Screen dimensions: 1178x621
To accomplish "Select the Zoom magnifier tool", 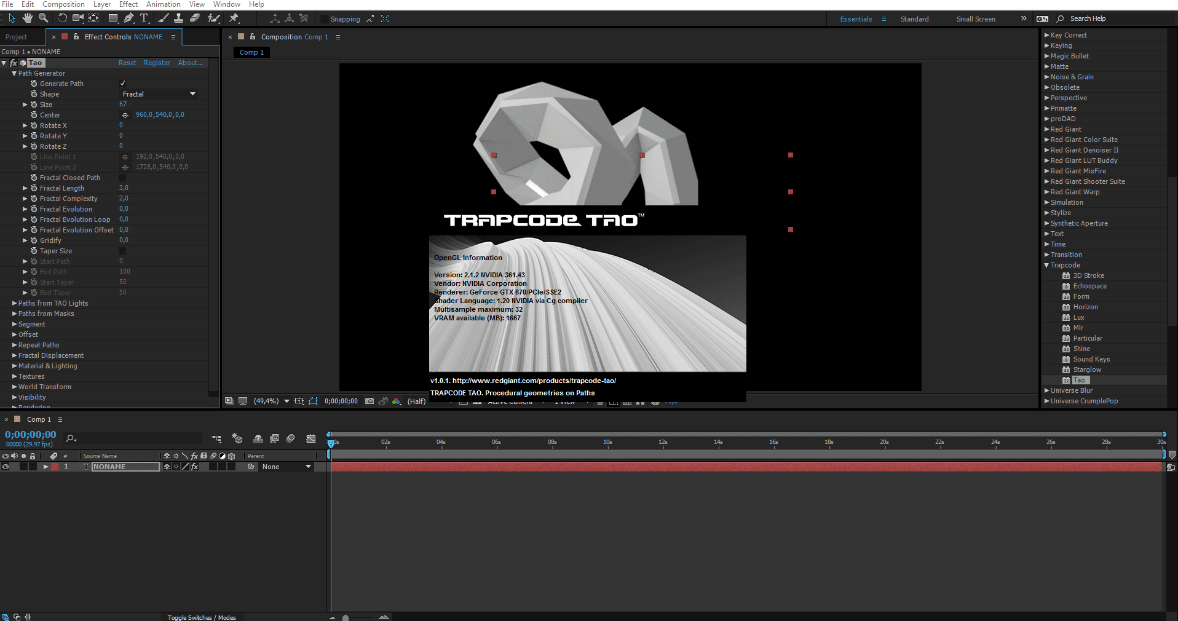I will tap(44, 18).
